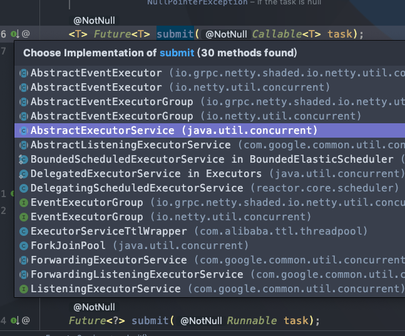Select BoundedScheduledExecutorService in BoundedElasticScheduler
Image resolution: width=405 pixels, height=336 pixels.
[210, 160]
